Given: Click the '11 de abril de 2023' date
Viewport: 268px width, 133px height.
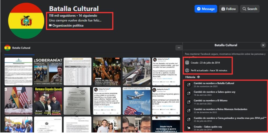Looking at the screenshot, I should 203,104.
